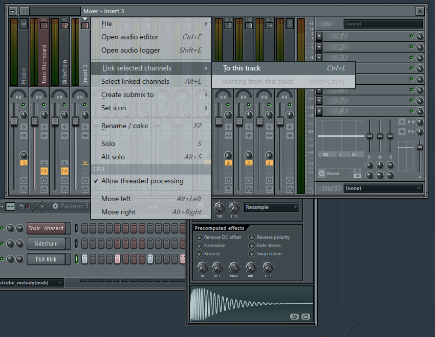Choose Open audio logger from menu

click(151, 51)
